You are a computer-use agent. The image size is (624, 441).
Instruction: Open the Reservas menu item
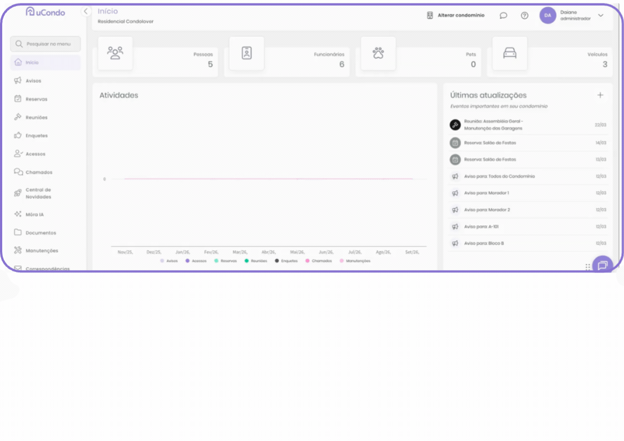pyautogui.click(x=46, y=99)
